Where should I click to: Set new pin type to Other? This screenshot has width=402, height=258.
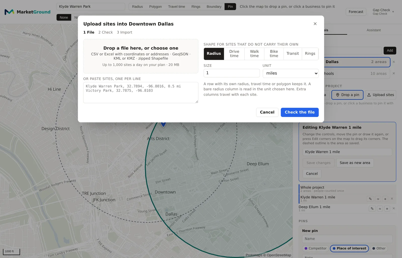tap(379, 248)
